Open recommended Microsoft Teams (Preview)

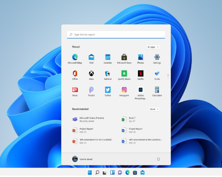88,119
